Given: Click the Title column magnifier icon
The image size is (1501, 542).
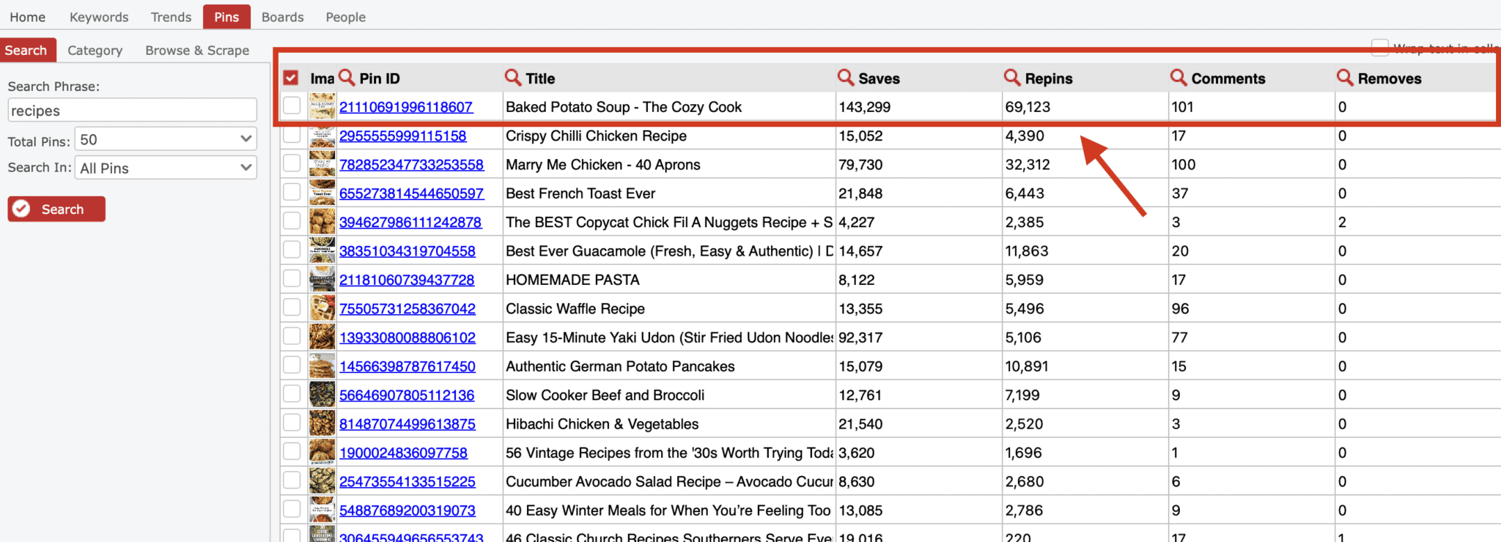Looking at the screenshot, I should (x=513, y=78).
